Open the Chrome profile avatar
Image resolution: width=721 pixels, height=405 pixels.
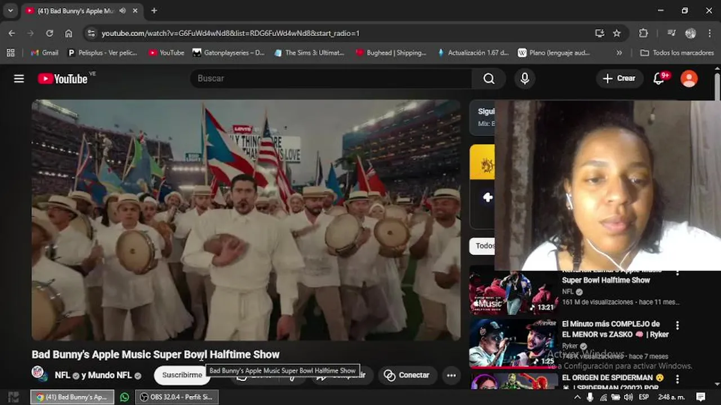pos(691,33)
